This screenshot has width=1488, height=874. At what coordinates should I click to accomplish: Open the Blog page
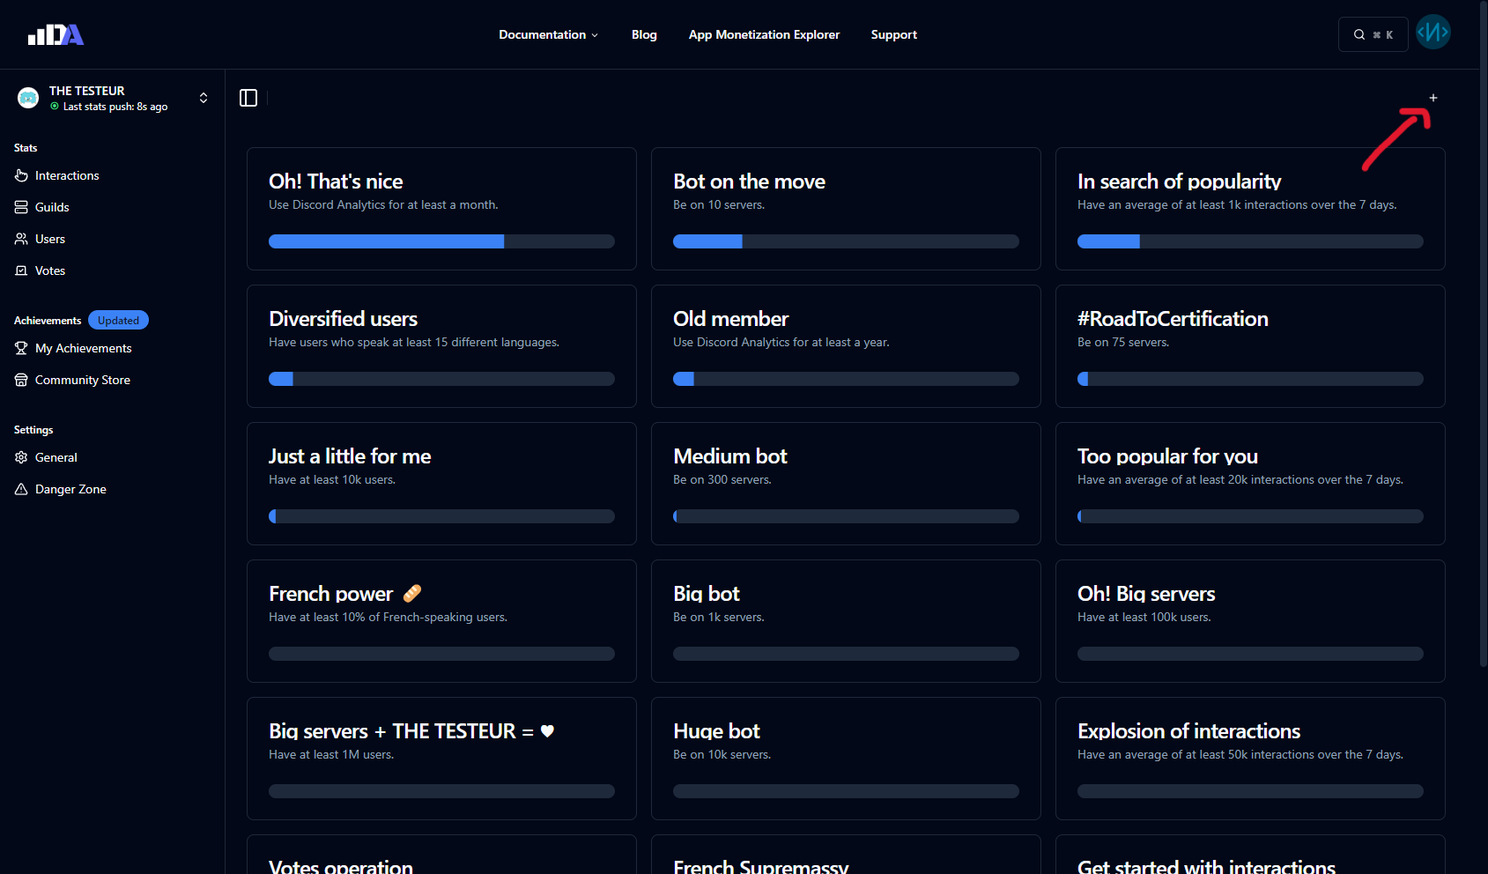click(644, 34)
